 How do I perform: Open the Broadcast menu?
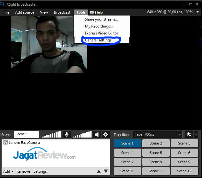(62, 12)
